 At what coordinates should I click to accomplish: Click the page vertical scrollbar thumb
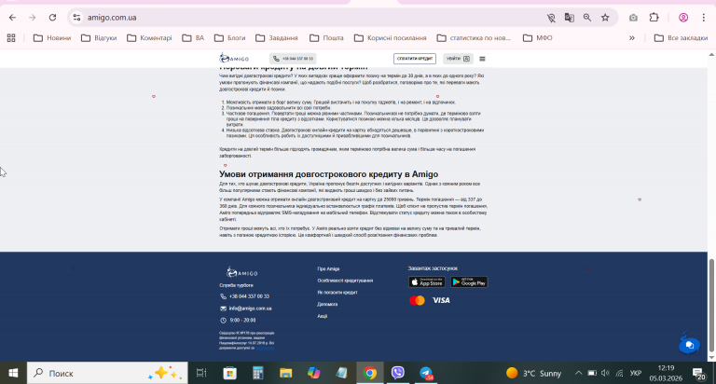pos(711,305)
